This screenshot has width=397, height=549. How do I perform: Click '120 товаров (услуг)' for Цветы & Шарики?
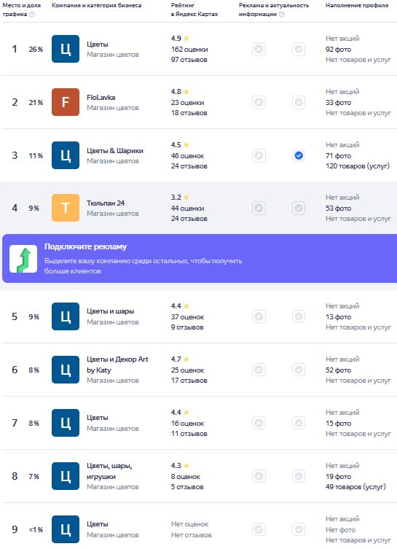358,166
